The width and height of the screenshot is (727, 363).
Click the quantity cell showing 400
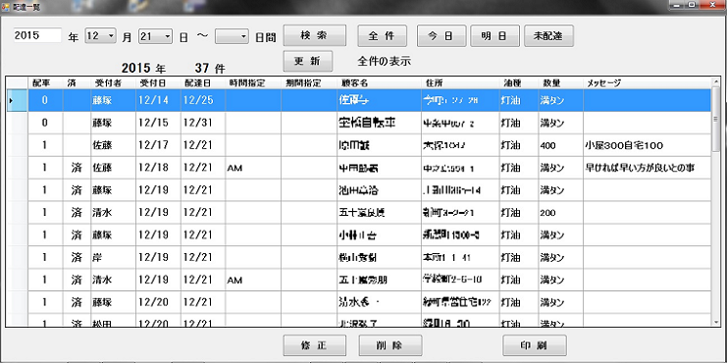[560, 145]
